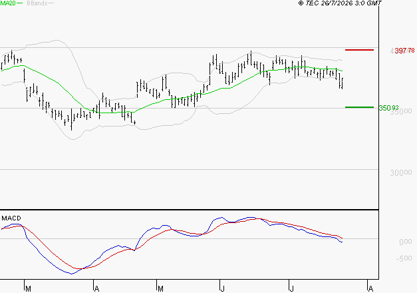Click the first J month marker
This screenshot has height=293, width=417.
(223, 289)
